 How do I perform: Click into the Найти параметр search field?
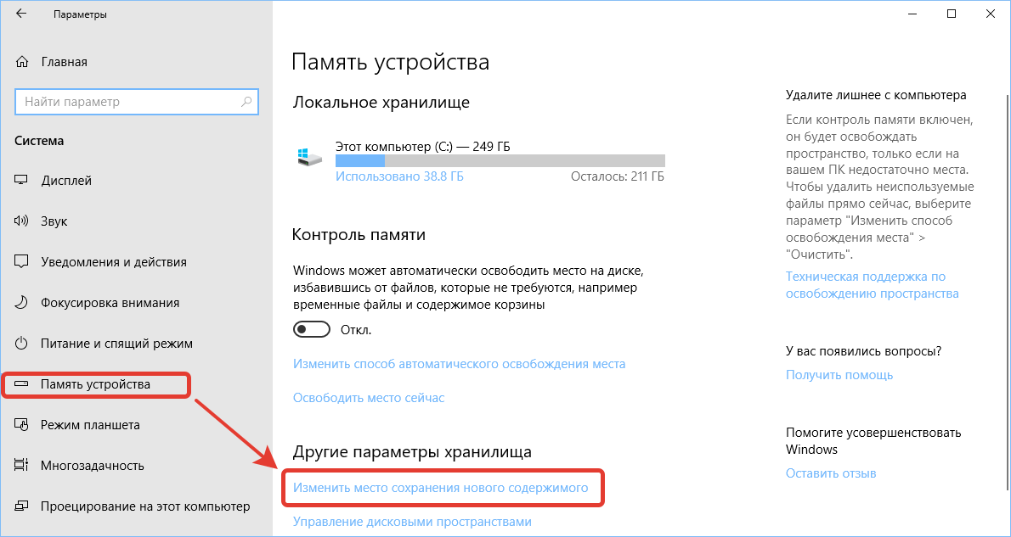(x=136, y=102)
